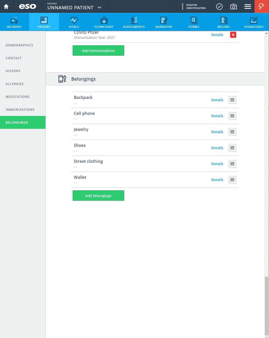The image size is (269, 338).
Task: Click the red lightning bolt icon
Action: click(262, 6)
